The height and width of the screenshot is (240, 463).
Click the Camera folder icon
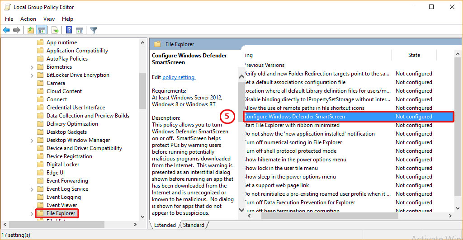point(40,83)
